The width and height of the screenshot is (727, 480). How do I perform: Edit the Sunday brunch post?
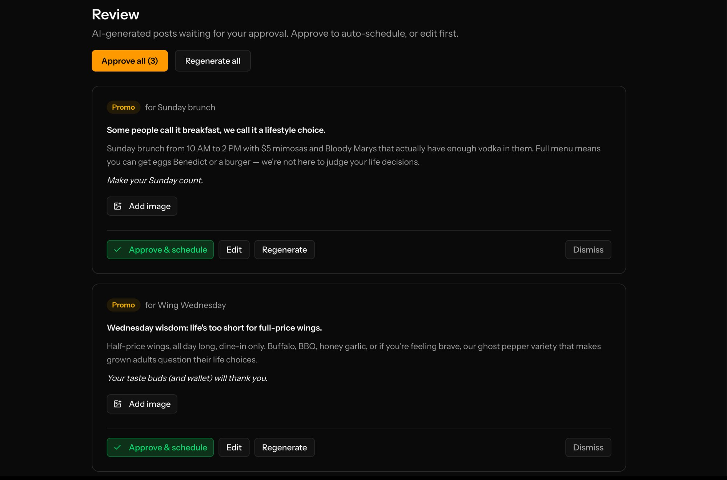point(234,249)
